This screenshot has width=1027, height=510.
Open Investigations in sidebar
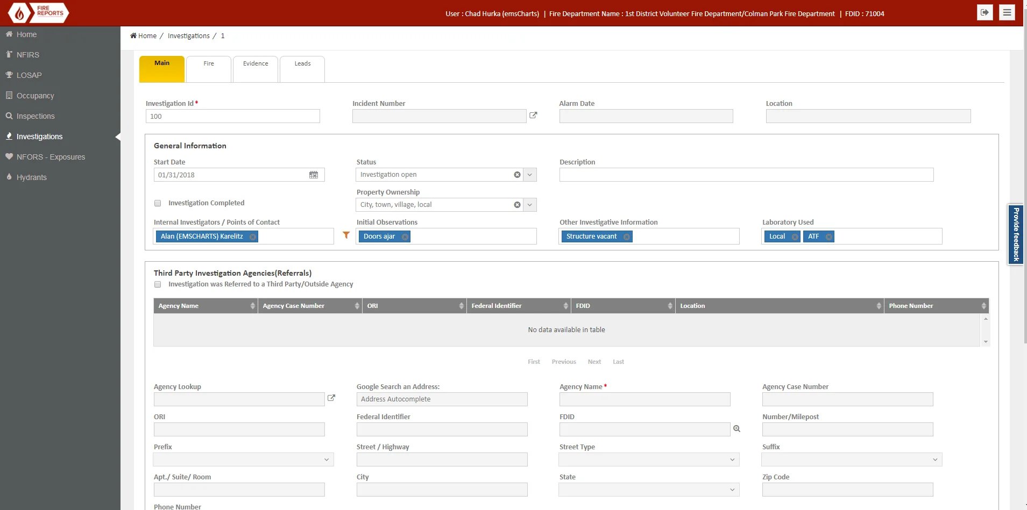click(39, 137)
